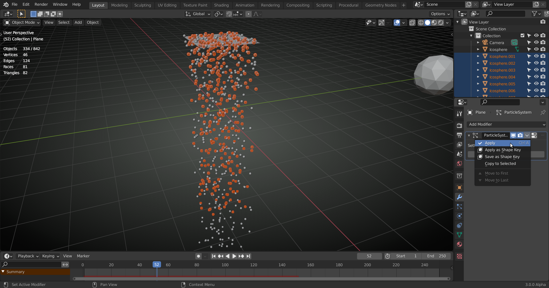This screenshot has width=549, height=288.
Task: Open the viewport shading options dropdown
Action: point(447,23)
